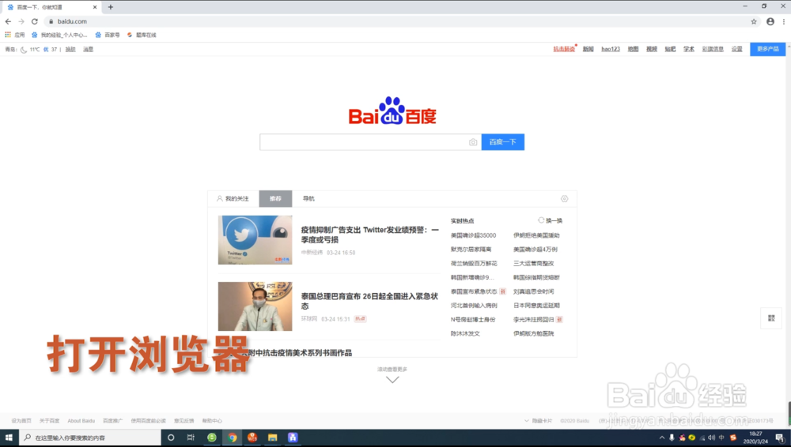The image size is (791, 447).
Task: Open hot topic 默克尔居家隔离
Action: 471,250
